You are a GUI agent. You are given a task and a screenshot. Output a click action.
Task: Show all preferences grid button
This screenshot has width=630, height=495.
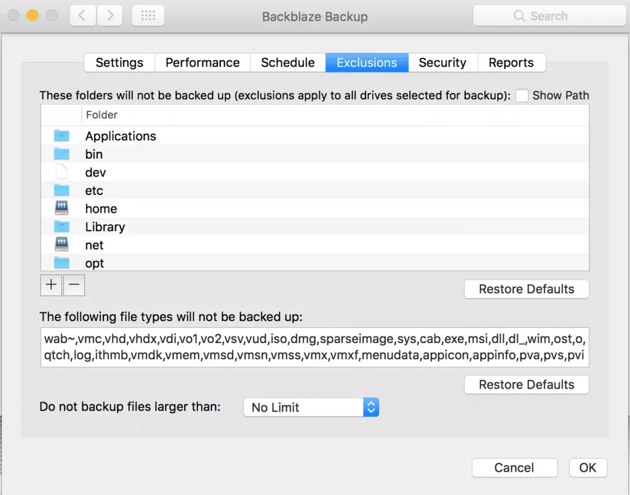pyautogui.click(x=148, y=15)
